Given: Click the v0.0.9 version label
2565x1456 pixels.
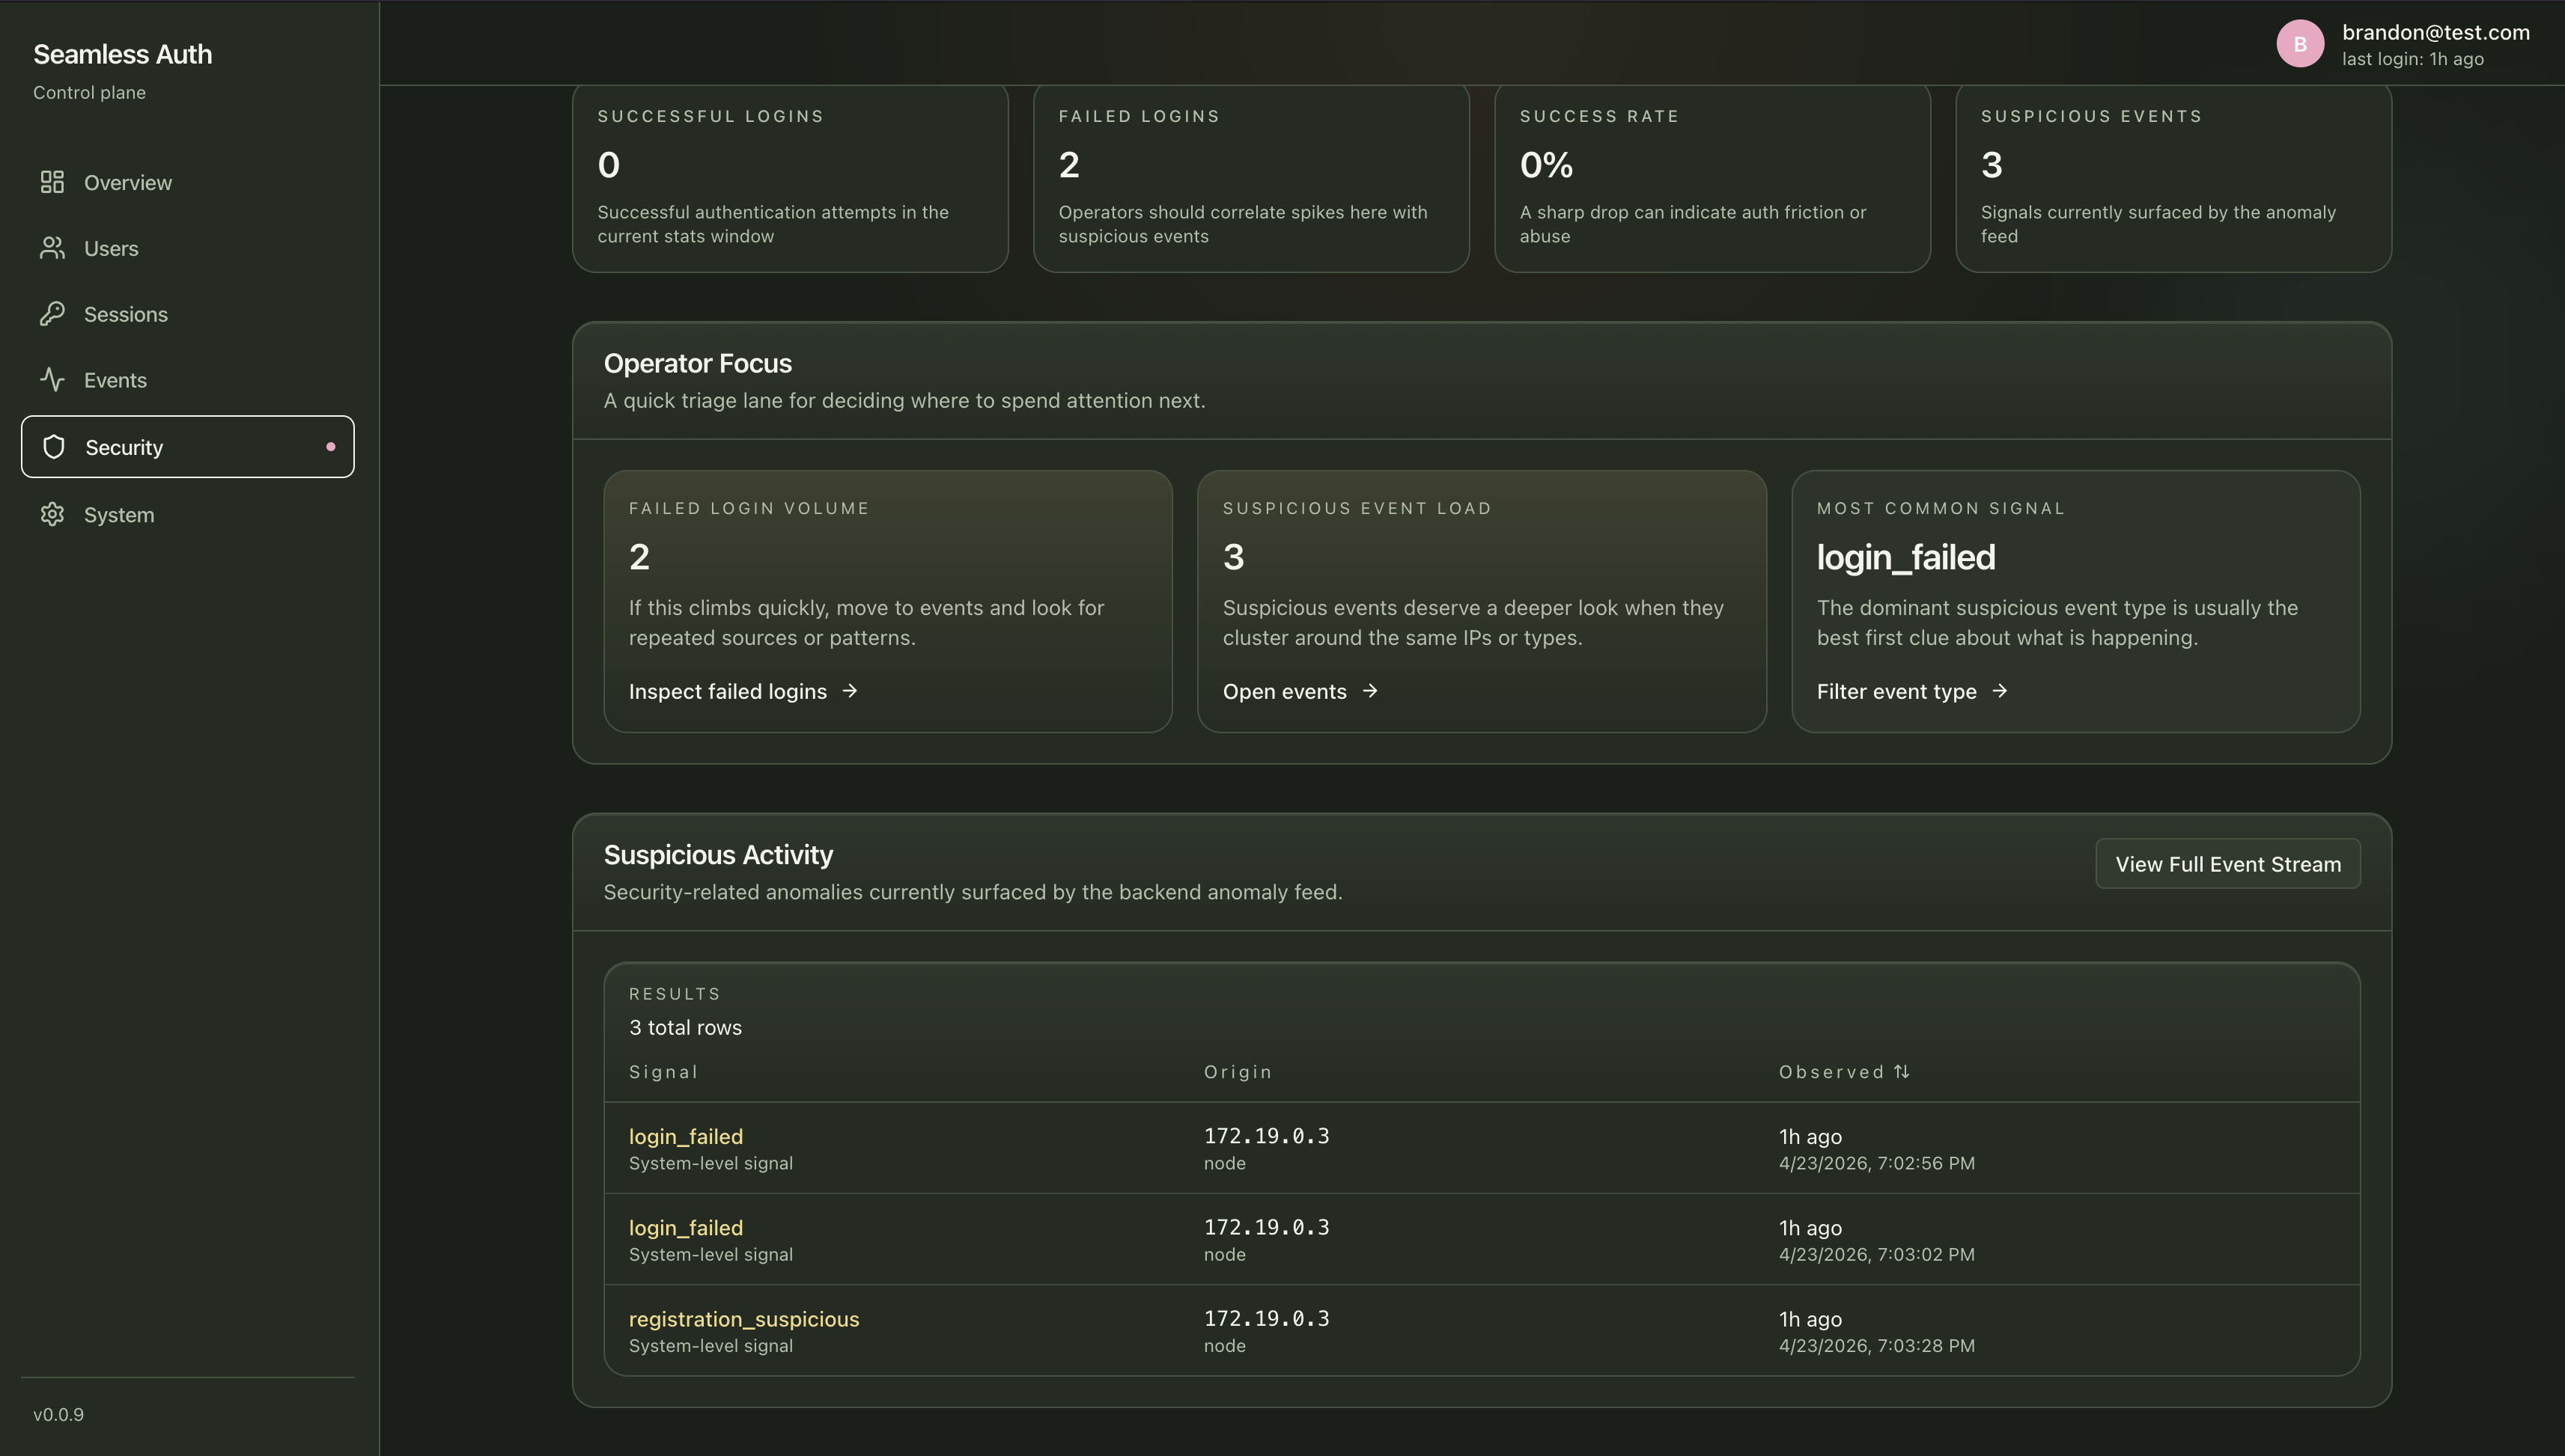Looking at the screenshot, I should (58, 1414).
